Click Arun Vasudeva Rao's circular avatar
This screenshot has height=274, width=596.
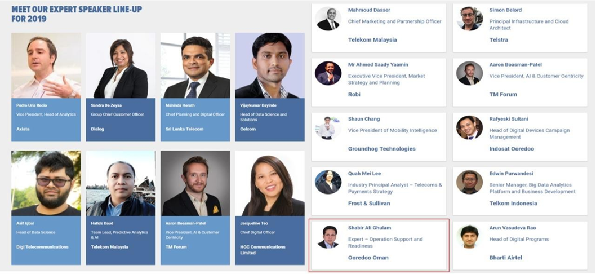pos(469,236)
